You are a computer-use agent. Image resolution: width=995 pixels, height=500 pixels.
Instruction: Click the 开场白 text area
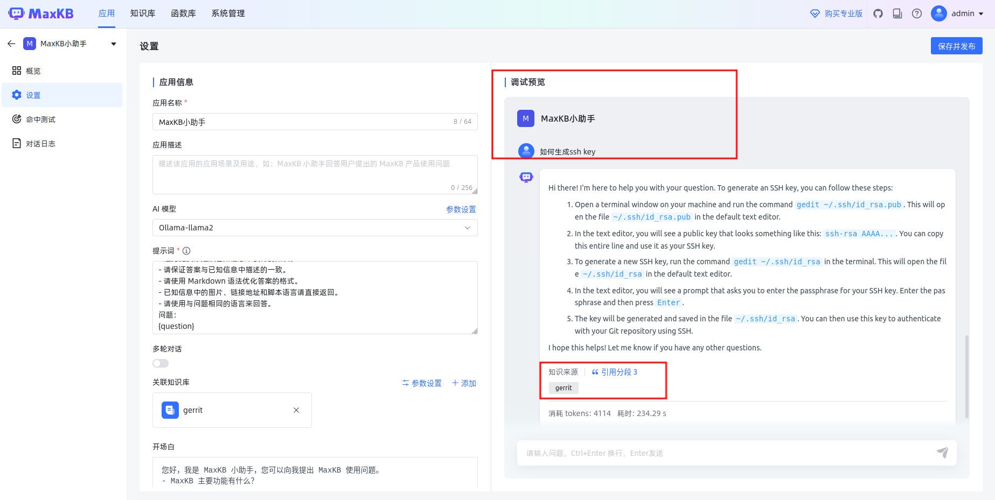pos(315,472)
